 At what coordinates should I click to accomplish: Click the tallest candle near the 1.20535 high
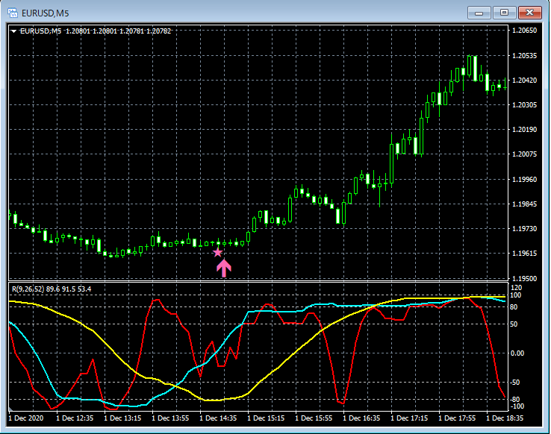coord(472,67)
